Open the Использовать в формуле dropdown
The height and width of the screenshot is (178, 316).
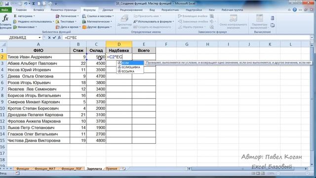point(173,21)
